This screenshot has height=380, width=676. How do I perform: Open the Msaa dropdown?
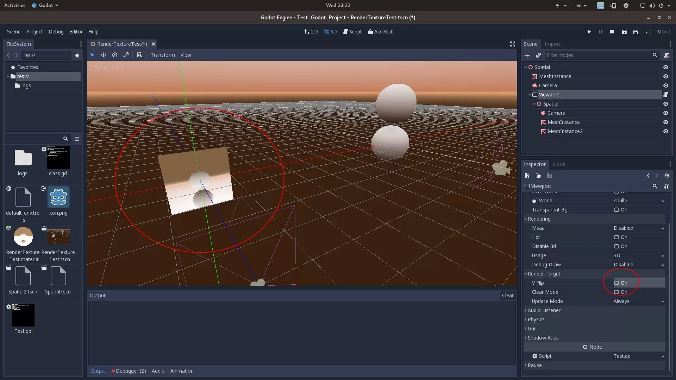pos(639,228)
